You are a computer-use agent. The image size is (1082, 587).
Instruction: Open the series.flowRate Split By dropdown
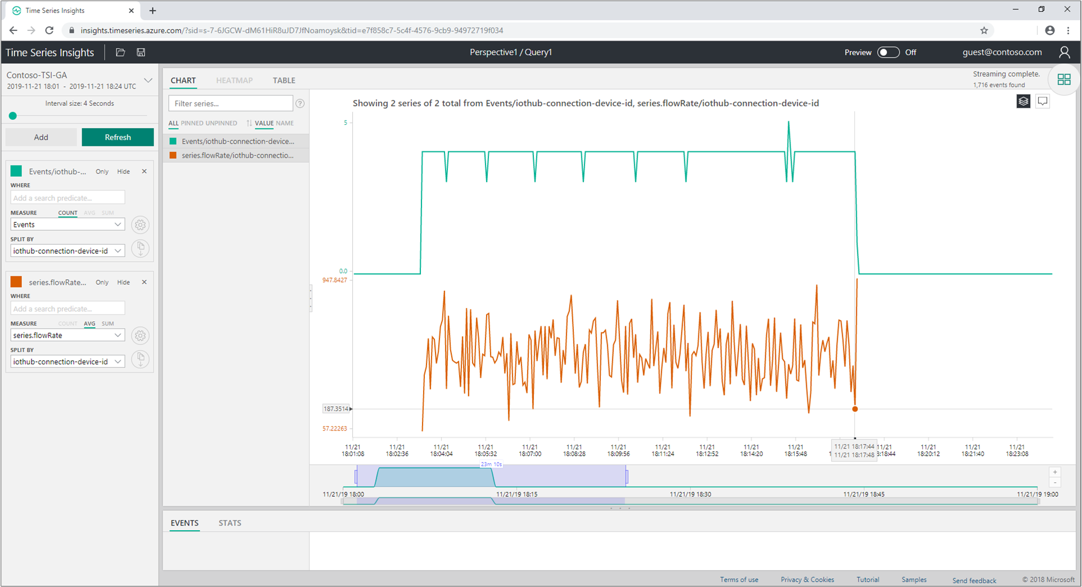[x=68, y=362]
